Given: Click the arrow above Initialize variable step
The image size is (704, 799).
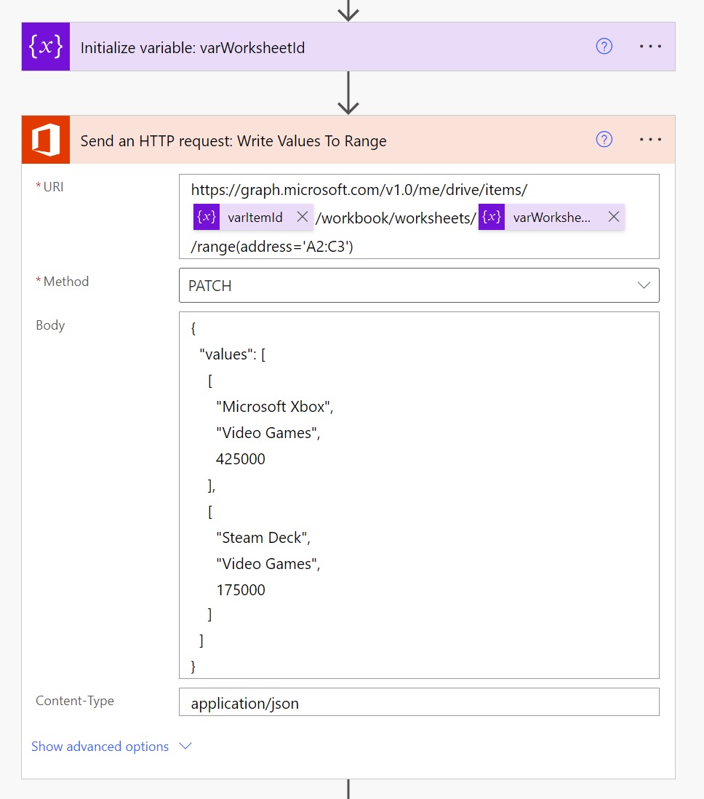Looking at the screenshot, I should pos(348,10).
